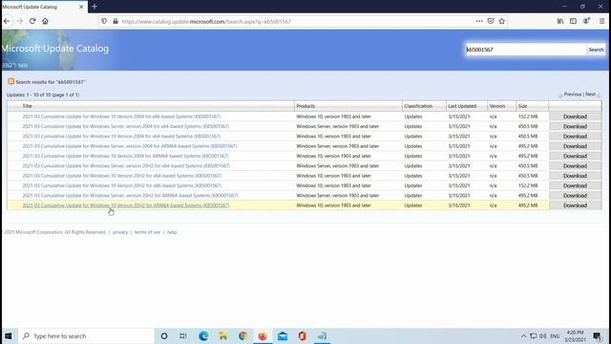Sort results by Size column
611x344 pixels.
tap(522, 106)
